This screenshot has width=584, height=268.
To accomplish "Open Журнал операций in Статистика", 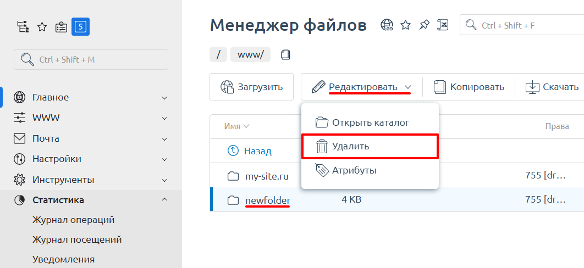I will (x=73, y=220).
